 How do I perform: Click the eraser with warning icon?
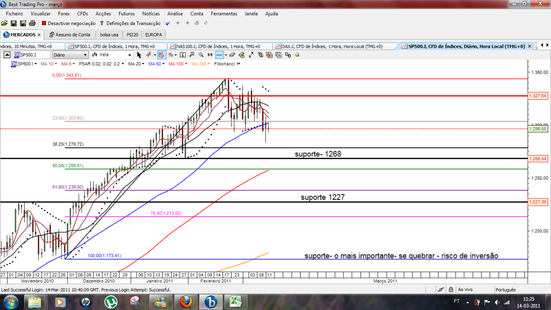[x=241, y=55]
